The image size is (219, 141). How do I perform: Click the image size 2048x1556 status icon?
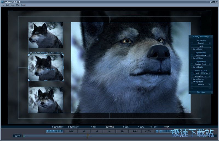point(52,127)
